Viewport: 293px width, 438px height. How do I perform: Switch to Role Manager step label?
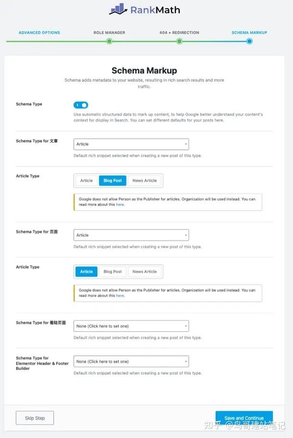(109, 33)
